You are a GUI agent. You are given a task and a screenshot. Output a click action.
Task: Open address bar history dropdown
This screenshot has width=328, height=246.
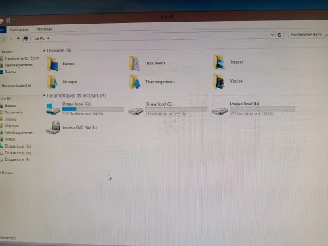(272, 35)
